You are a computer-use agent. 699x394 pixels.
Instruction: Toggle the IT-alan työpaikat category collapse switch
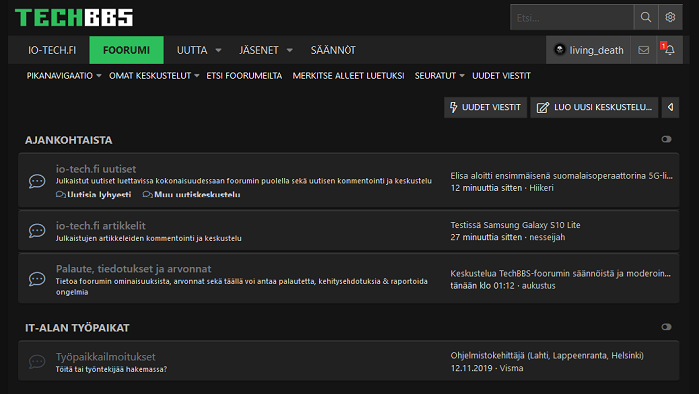(666, 327)
